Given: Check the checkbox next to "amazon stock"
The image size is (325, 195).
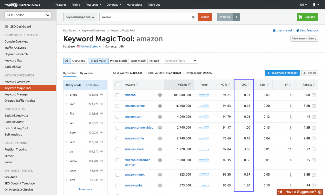Looking at the screenshot, I should coord(117,149).
